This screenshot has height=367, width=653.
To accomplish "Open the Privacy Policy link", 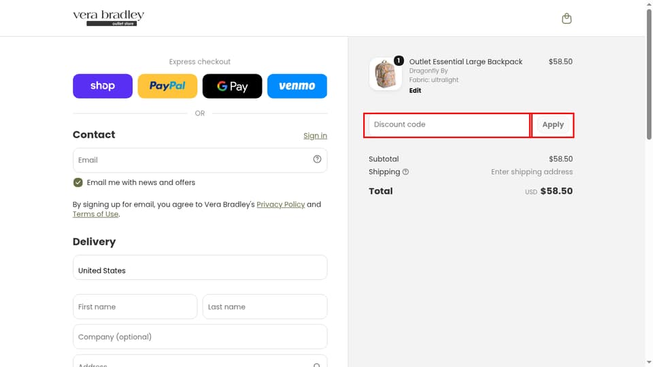I will (x=281, y=205).
